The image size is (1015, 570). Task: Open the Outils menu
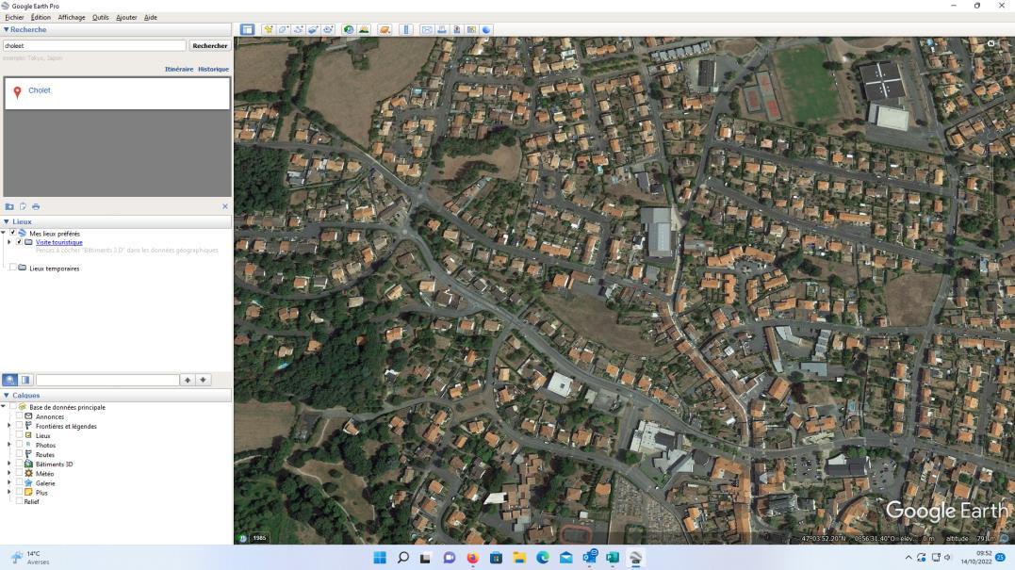[100, 18]
